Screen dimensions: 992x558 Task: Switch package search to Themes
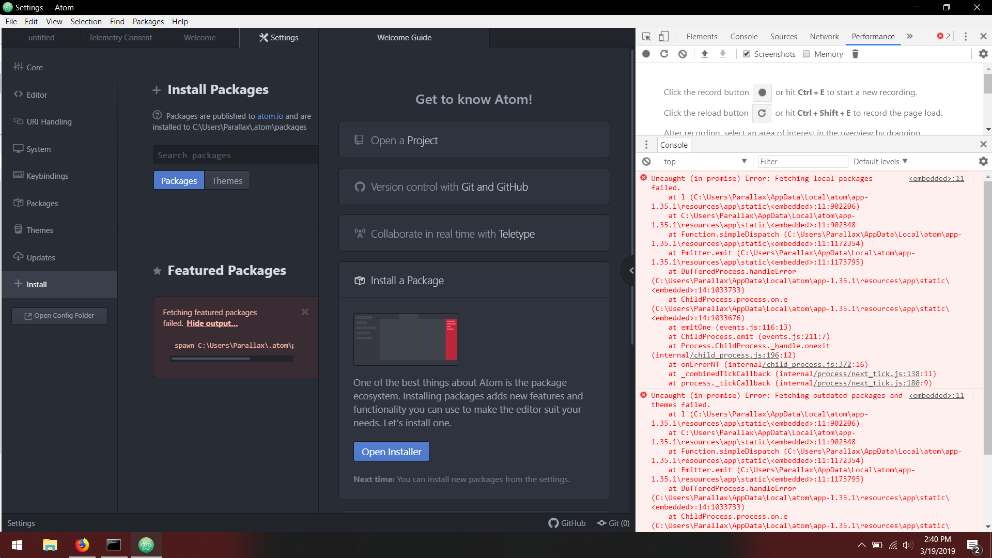(227, 180)
